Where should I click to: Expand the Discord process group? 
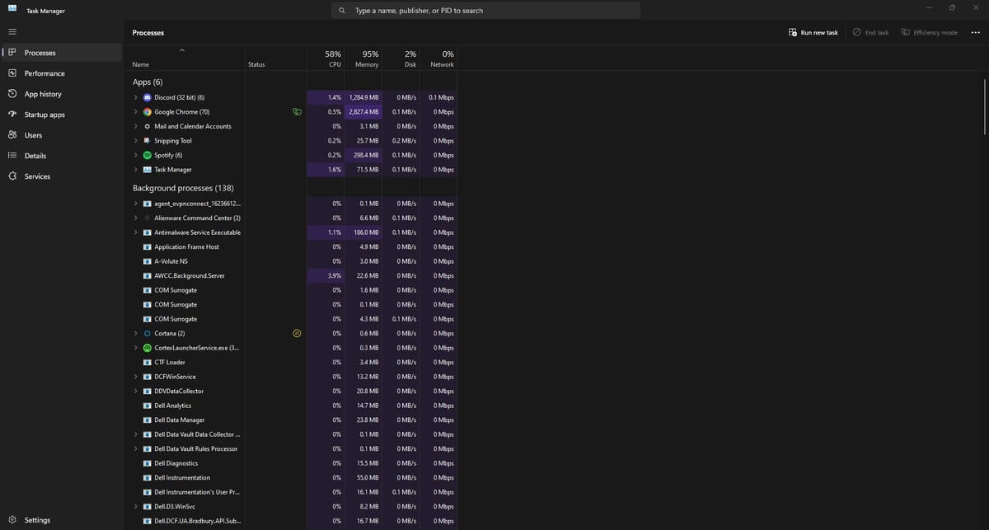(136, 97)
